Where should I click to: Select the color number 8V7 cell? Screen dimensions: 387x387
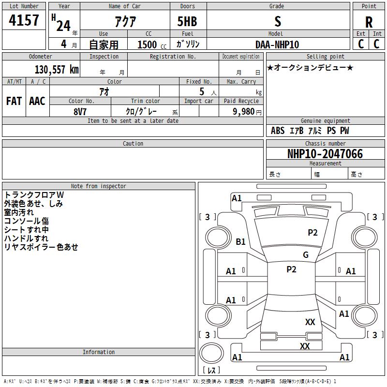click(80, 111)
